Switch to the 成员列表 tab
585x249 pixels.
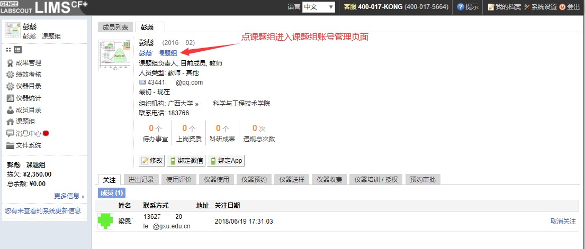[115, 27]
